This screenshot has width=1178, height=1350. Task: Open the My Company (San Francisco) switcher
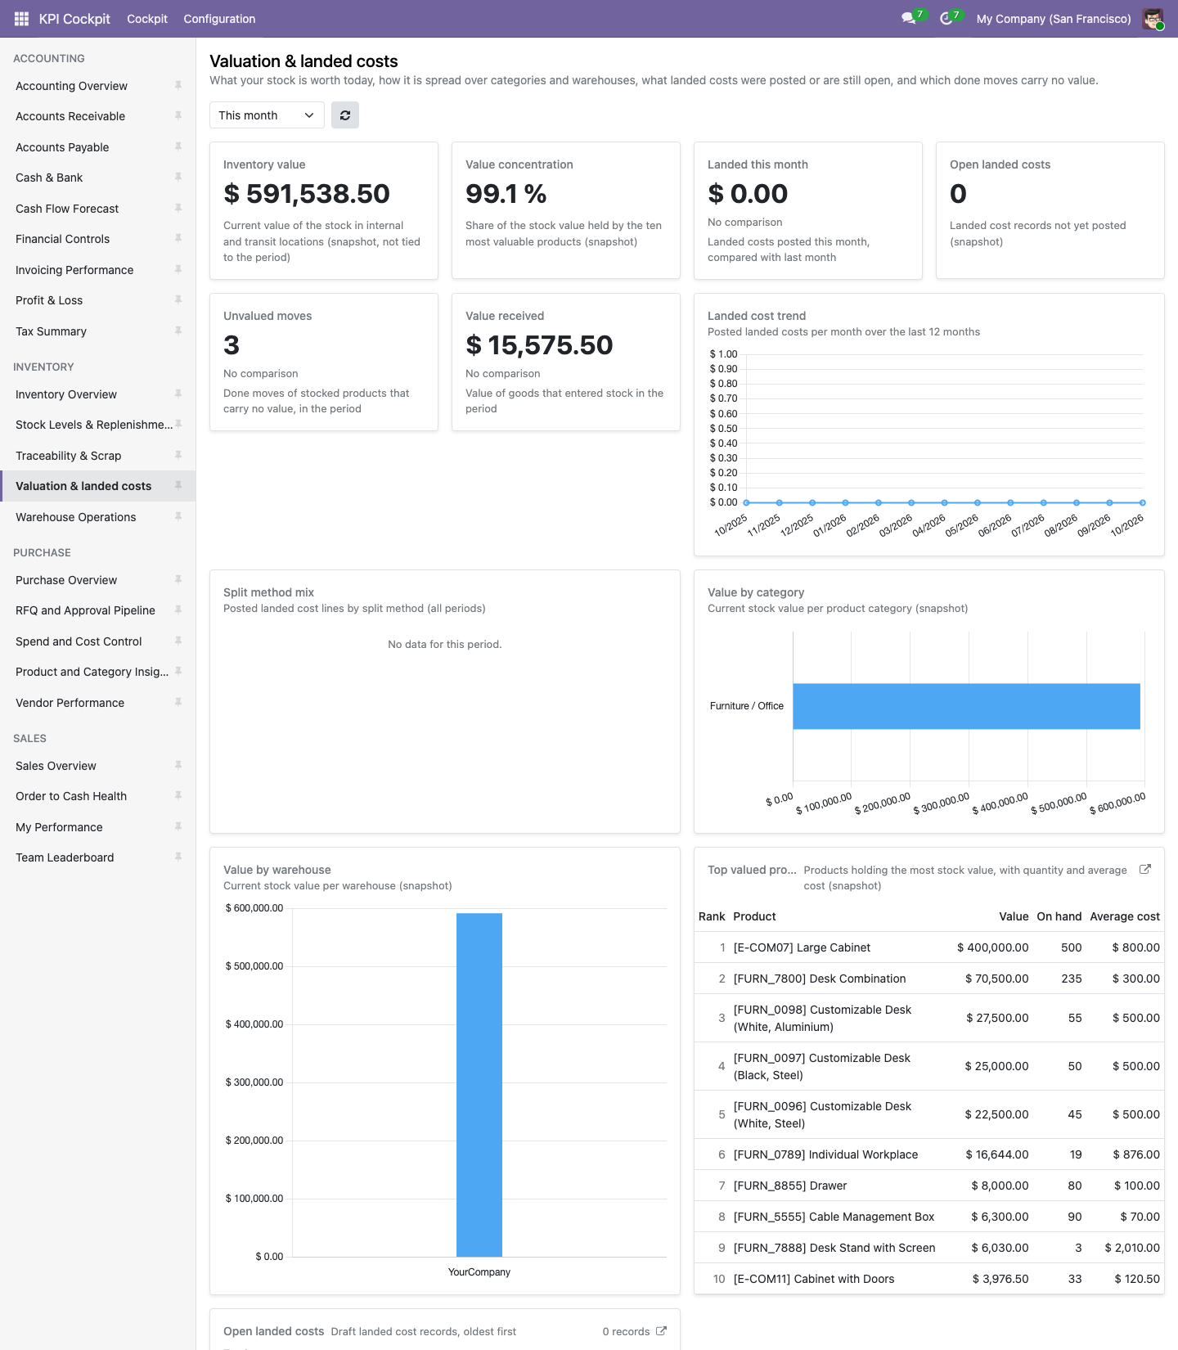(x=1054, y=19)
